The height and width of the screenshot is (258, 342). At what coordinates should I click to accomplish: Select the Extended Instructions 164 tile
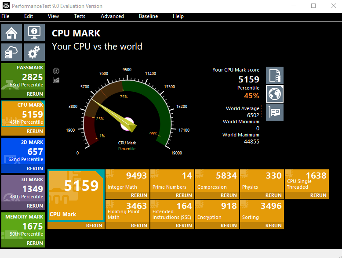coord(172,211)
